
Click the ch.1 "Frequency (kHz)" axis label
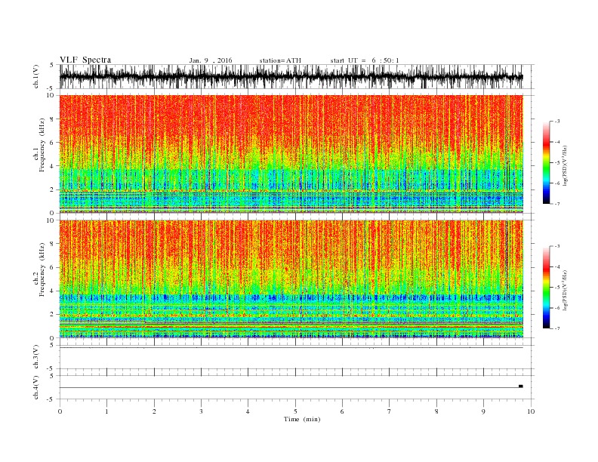42,145
